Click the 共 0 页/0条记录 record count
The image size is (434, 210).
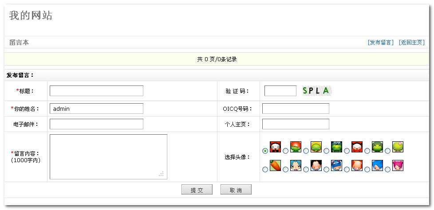coord(217,59)
